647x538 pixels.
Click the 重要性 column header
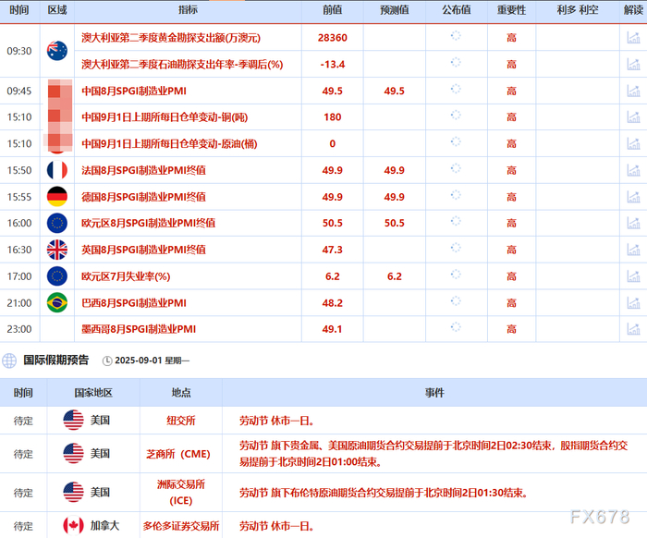coord(511,10)
